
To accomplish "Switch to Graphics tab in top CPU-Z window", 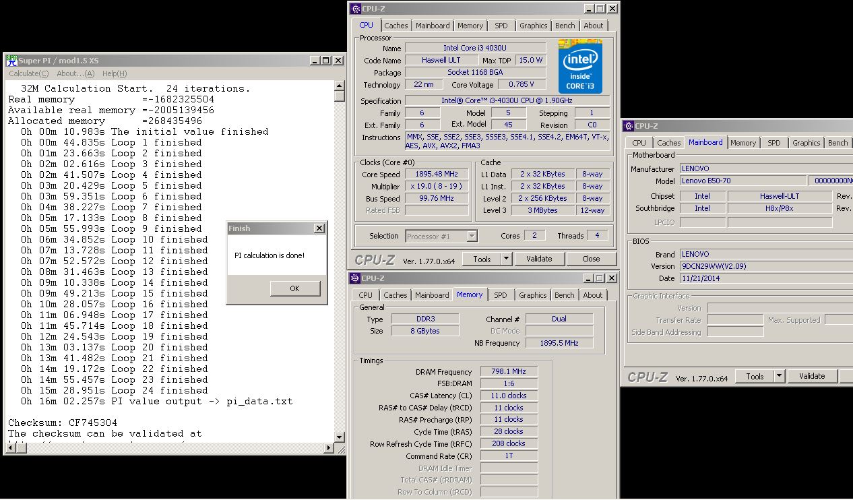I will (x=534, y=26).
